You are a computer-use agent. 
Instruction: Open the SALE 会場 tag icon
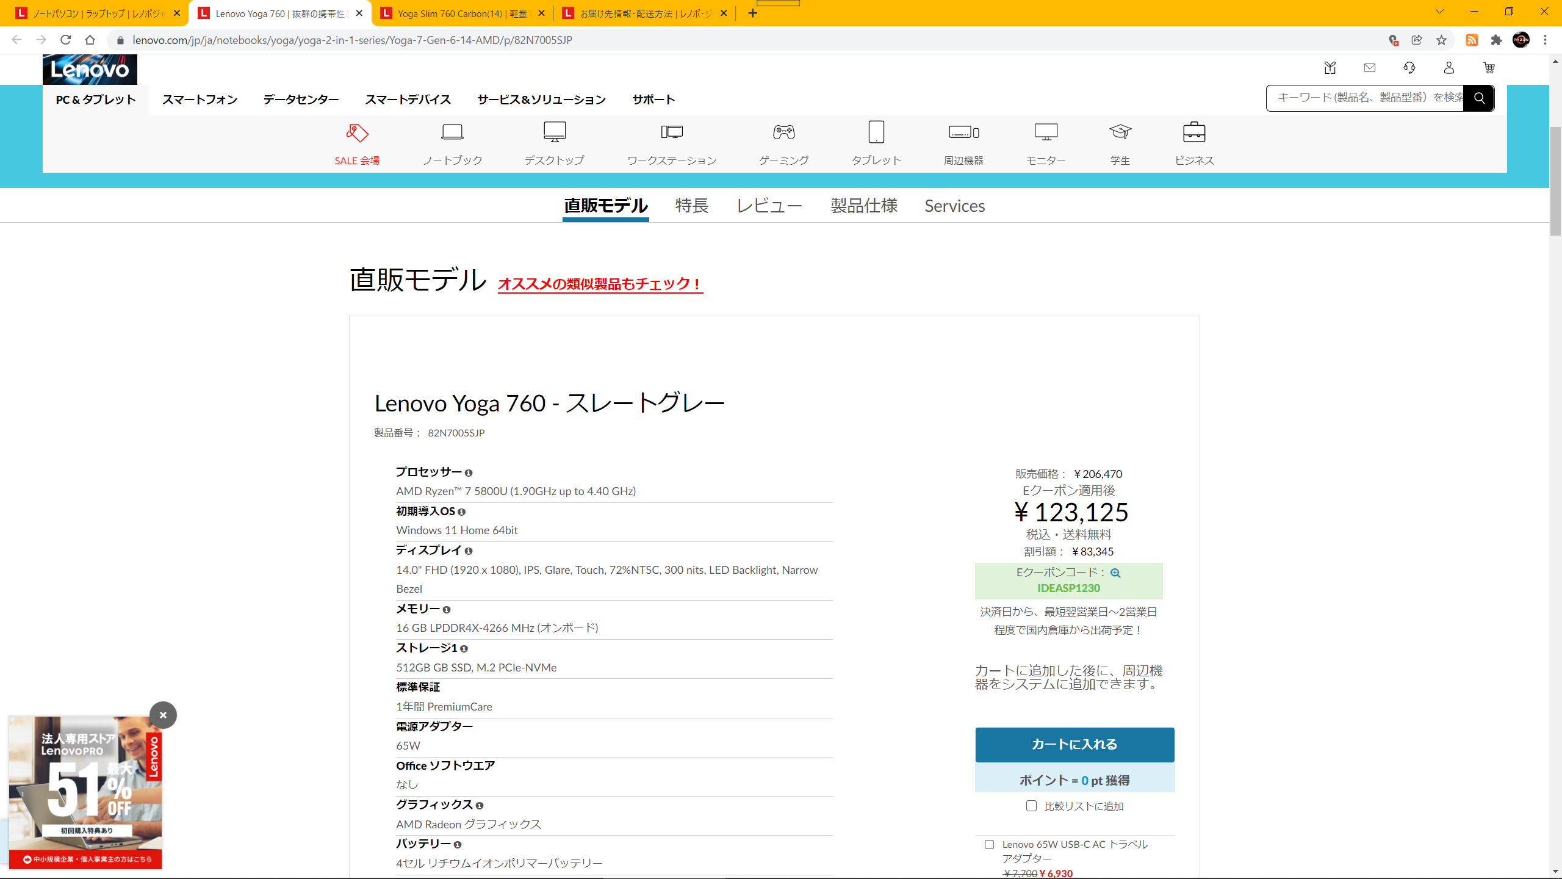[357, 133]
